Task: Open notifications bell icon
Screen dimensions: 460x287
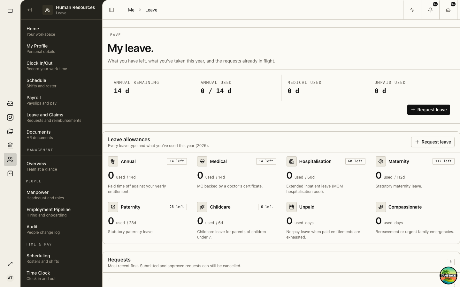Action: tap(430, 10)
